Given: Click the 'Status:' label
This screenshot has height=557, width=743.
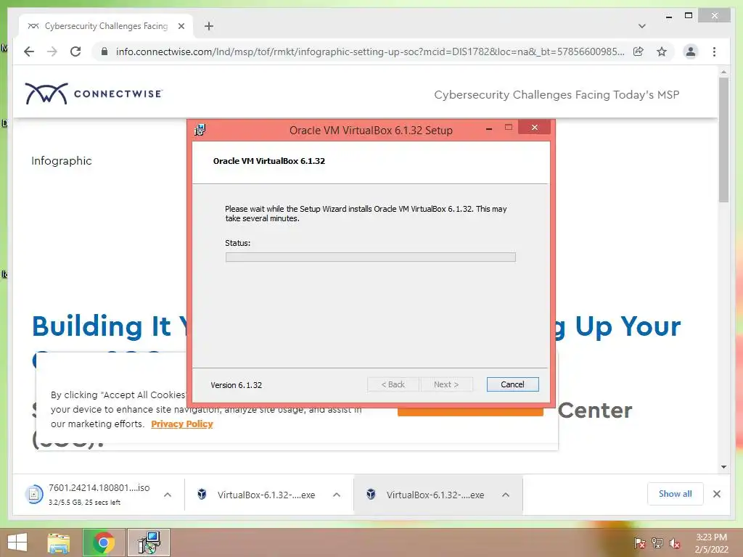Looking at the screenshot, I should (237, 243).
